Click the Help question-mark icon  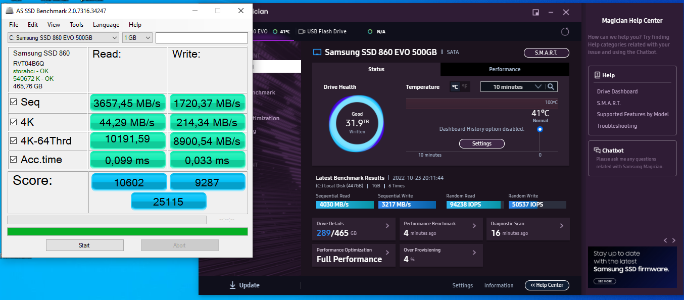coord(597,75)
